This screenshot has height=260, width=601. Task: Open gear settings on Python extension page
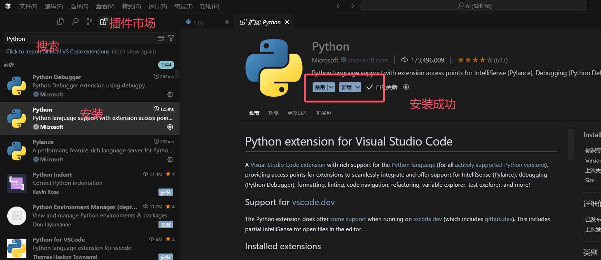pyautogui.click(x=406, y=87)
